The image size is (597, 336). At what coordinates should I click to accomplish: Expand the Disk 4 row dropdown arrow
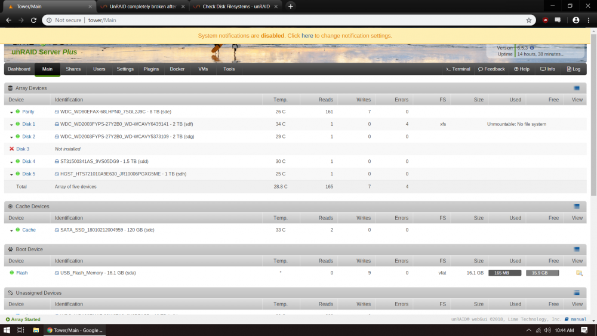[11, 162]
